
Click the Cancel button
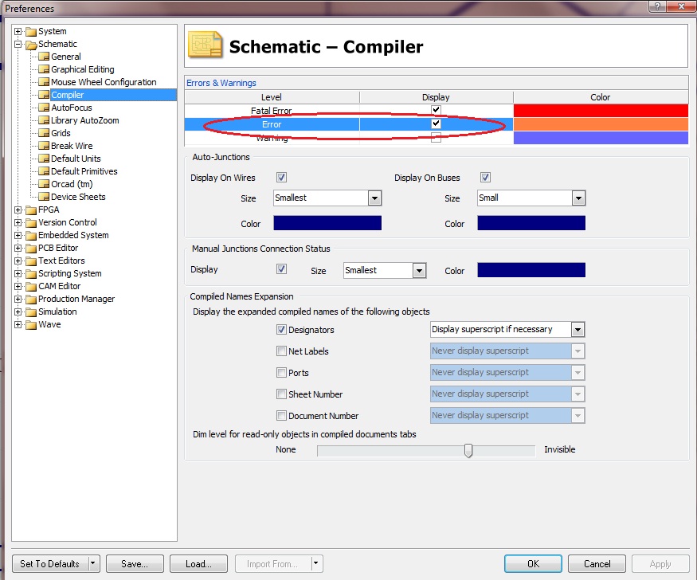tap(597, 563)
